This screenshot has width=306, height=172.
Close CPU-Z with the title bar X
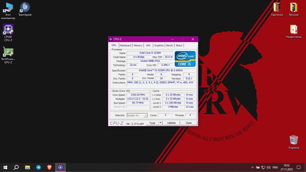193,39
